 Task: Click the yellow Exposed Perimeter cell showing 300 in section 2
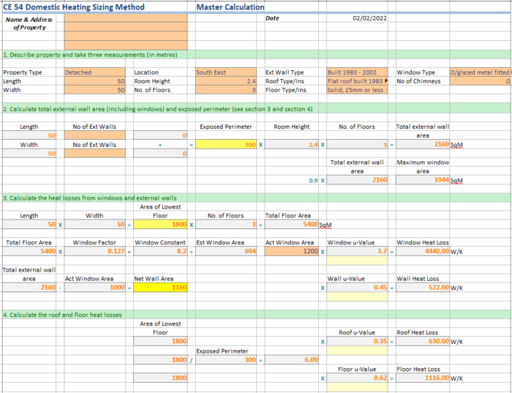226,144
